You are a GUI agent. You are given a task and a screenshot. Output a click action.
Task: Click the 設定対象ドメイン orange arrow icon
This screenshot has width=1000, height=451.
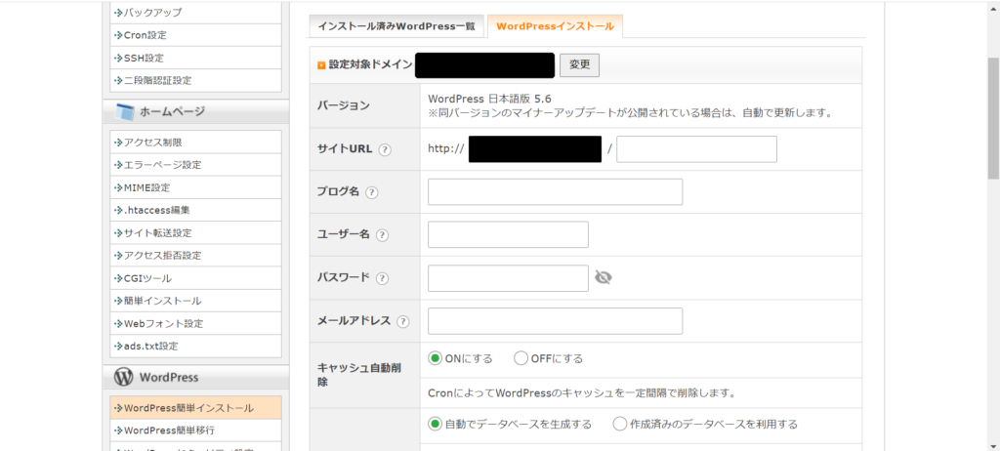pyautogui.click(x=321, y=65)
